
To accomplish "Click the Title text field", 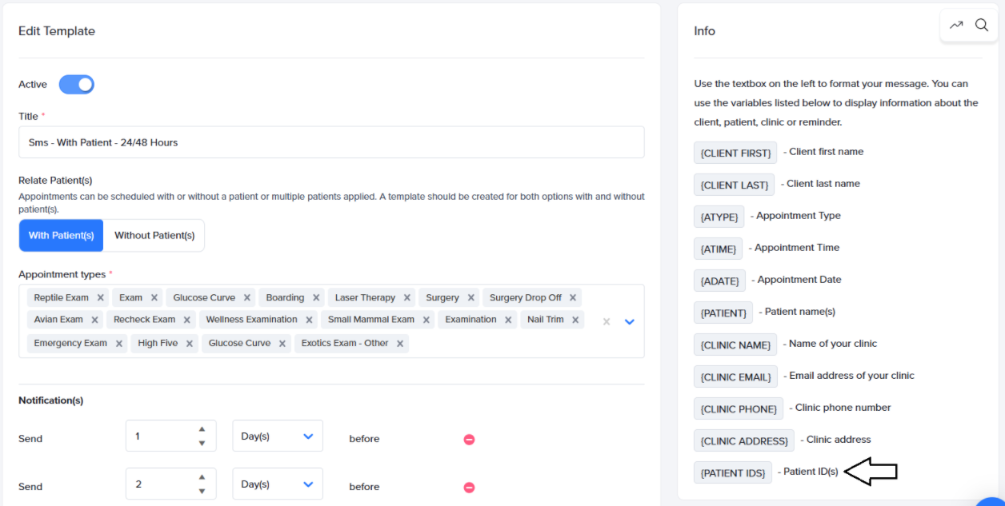I will pos(331,142).
